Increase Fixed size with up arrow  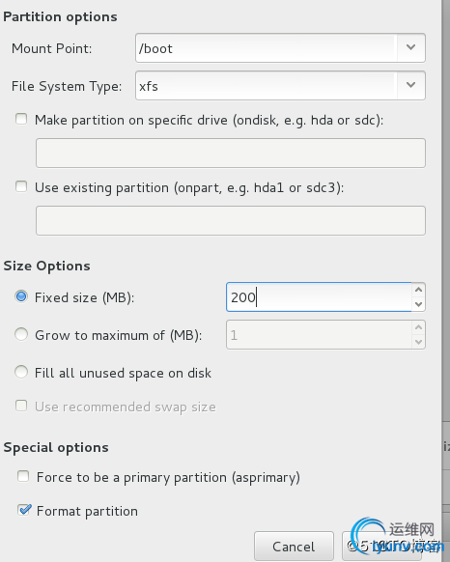coord(418,290)
